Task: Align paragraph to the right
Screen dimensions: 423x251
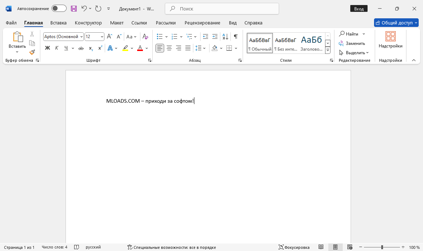Action: tap(179, 48)
